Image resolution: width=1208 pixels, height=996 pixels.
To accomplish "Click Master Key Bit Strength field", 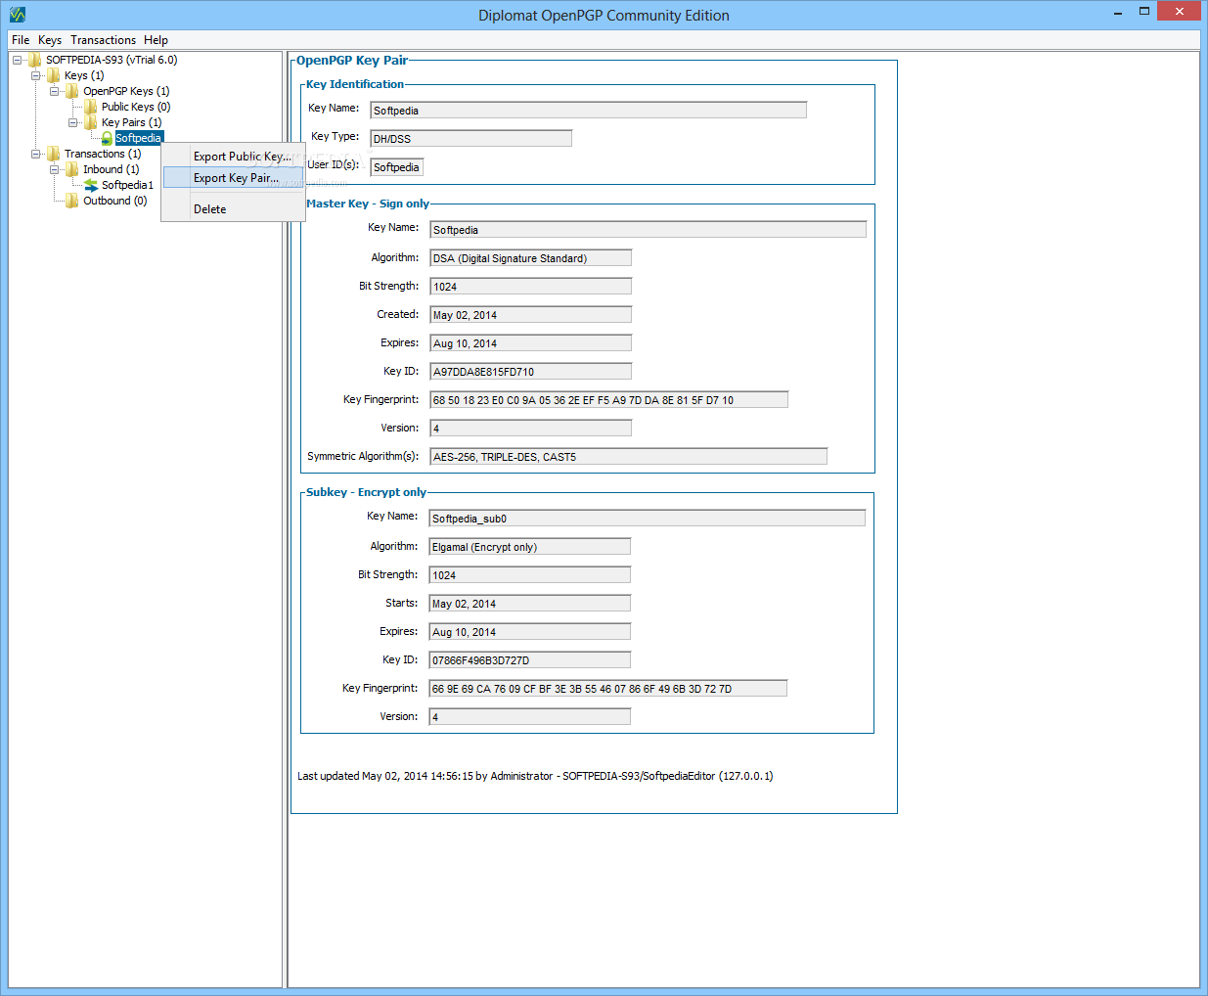I will pos(530,287).
